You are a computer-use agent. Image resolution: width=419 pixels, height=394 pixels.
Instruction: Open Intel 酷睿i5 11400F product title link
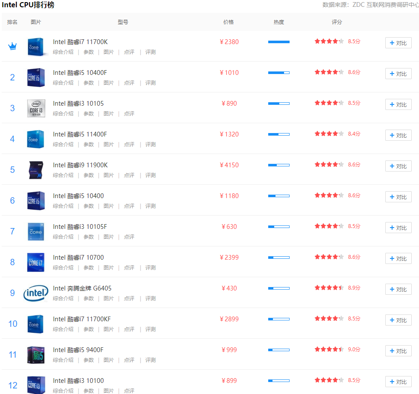80,134
